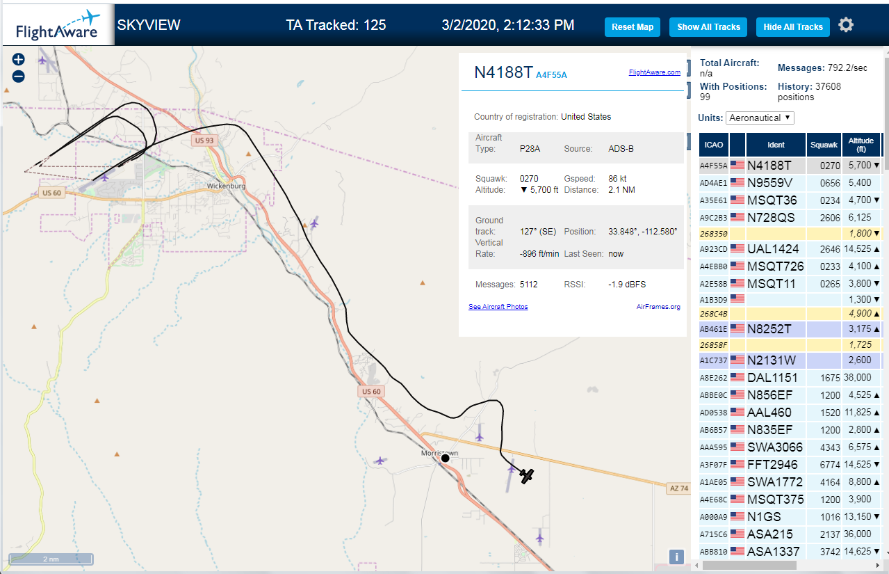889x574 pixels.
Task: Sort the table by the Ident column header
Action: pyautogui.click(x=776, y=145)
